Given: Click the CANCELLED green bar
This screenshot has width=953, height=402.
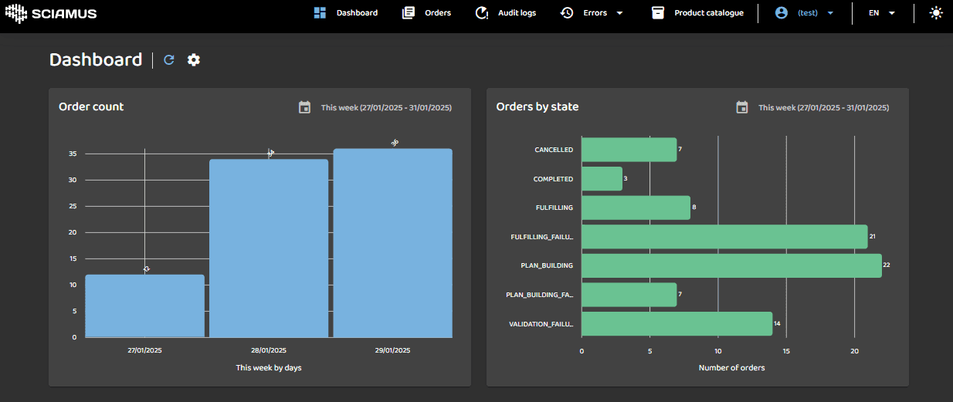Looking at the screenshot, I should (x=629, y=150).
